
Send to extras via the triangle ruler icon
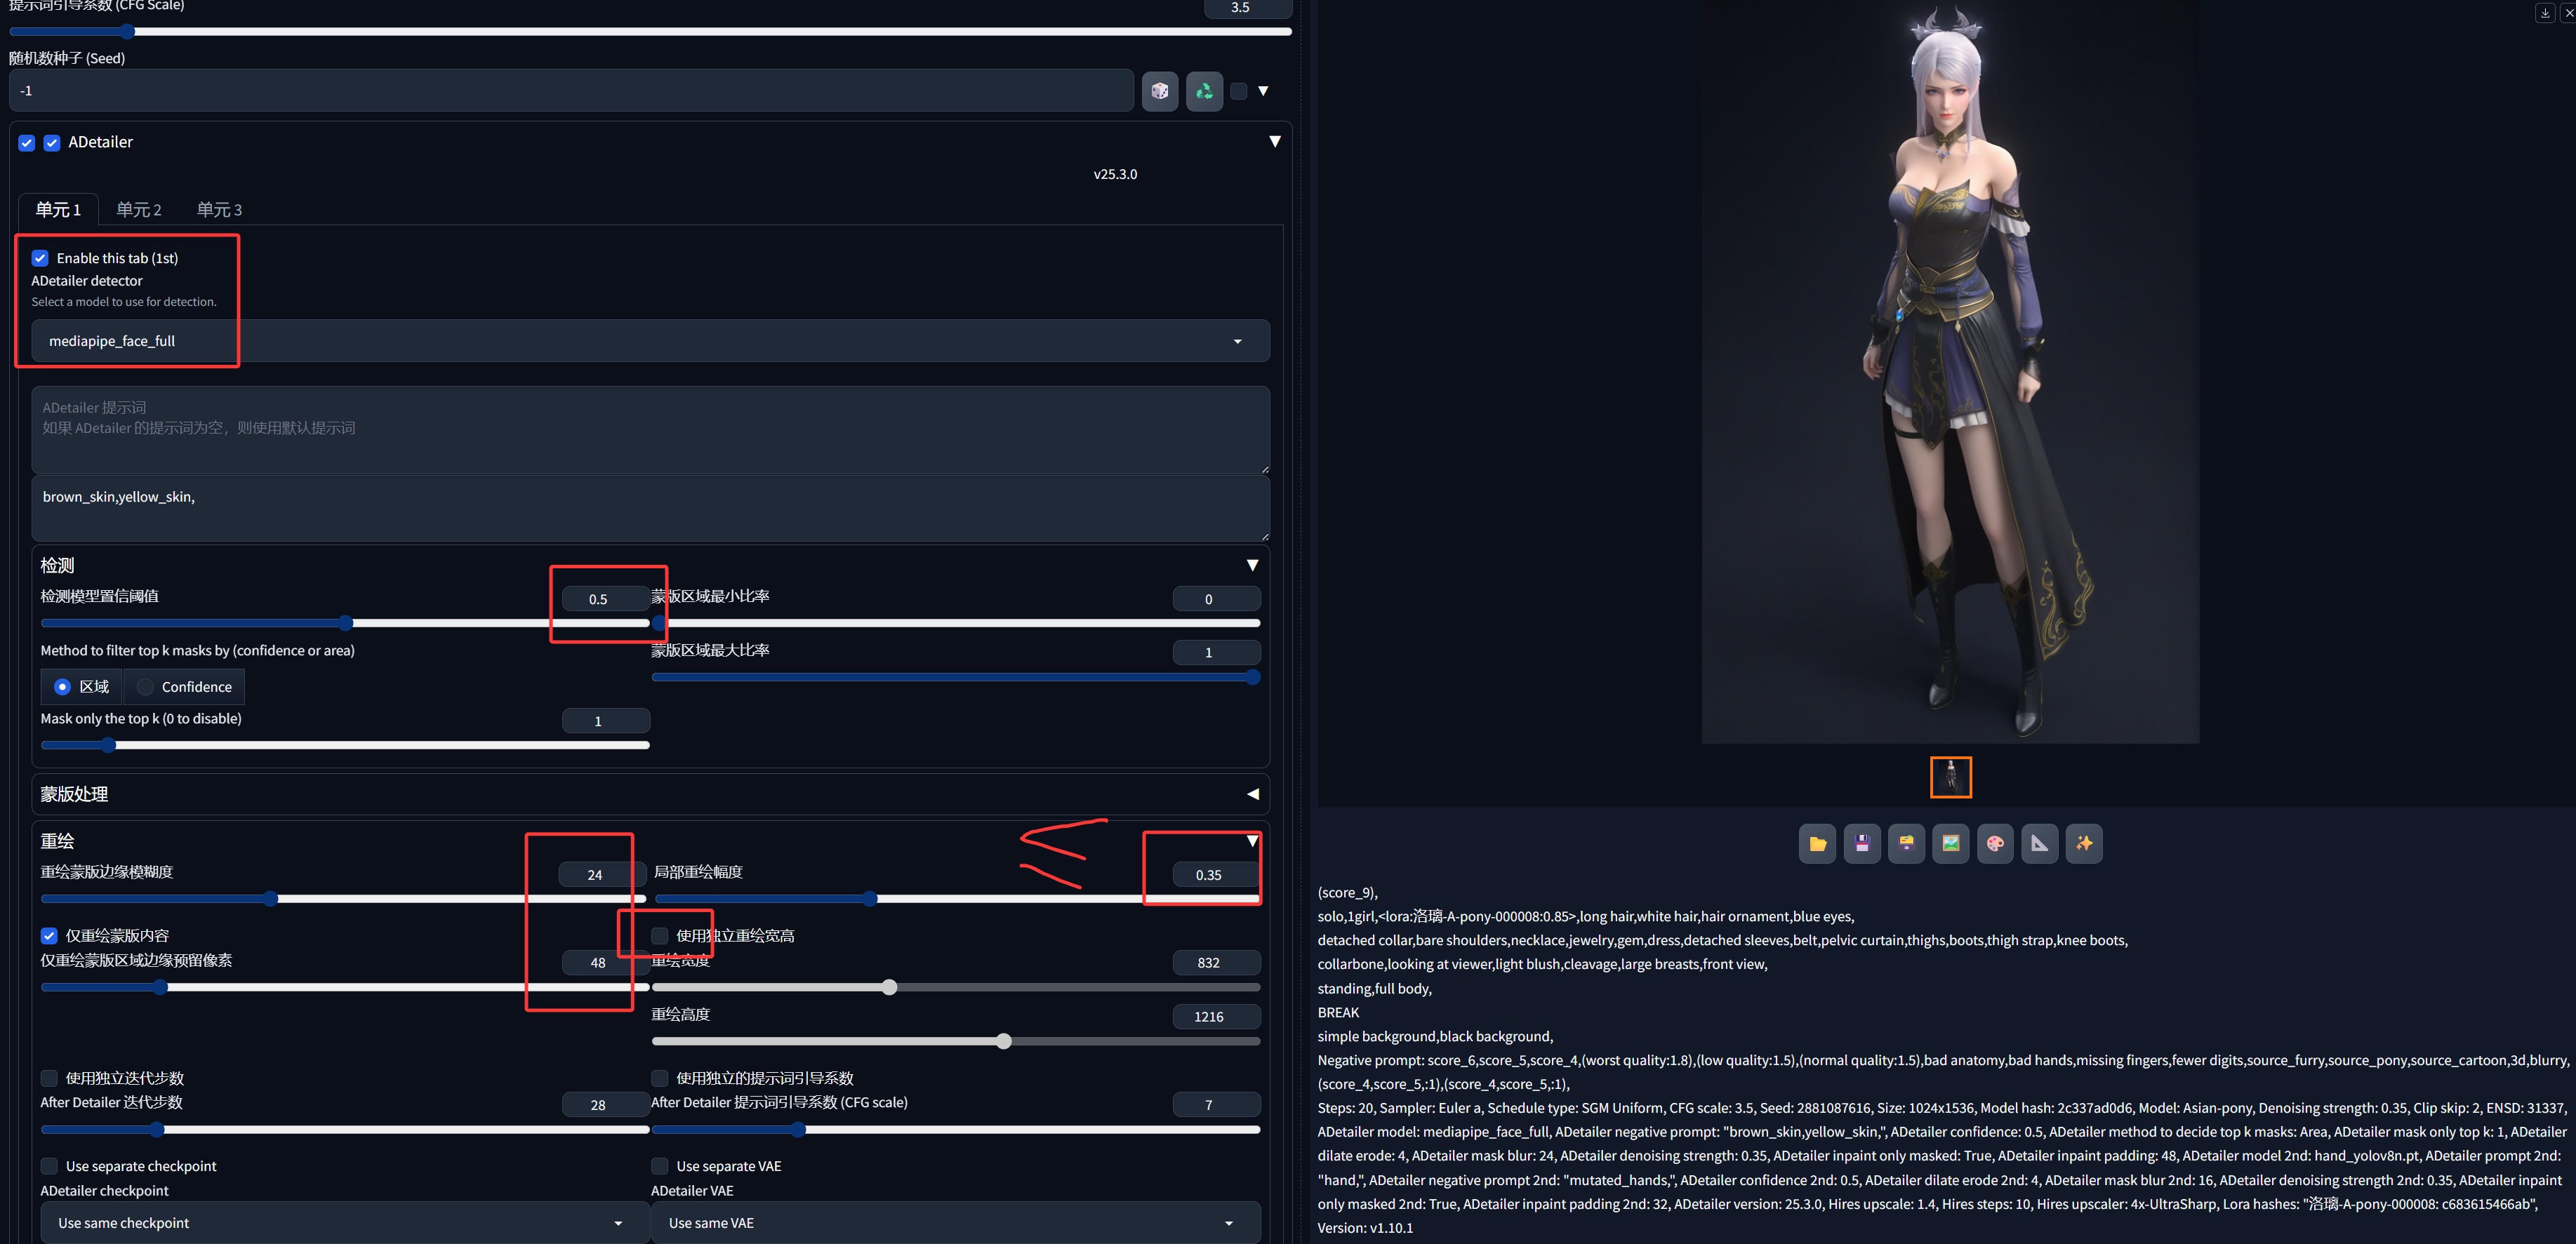2039,844
